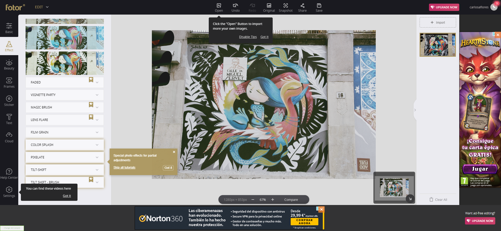Click the Change Ad Consent link
The image size is (501, 231).
coord(12,228)
